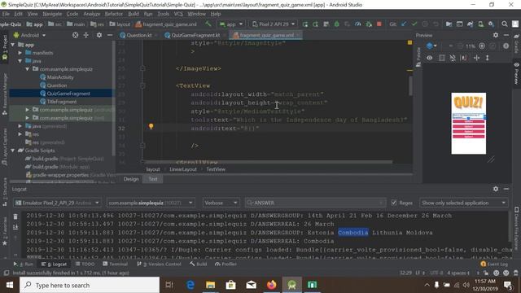This screenshot has height=293, width=521.
Task: Open the Version Control tool window
Action: tap(160, 264)
